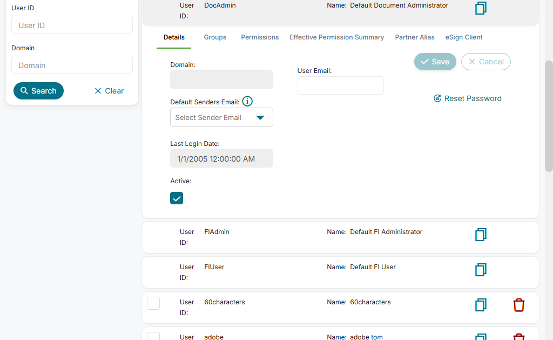Open the Effective Permission Summary tab

[x=336, y=37]
